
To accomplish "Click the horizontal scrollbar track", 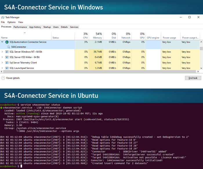I will click(x=100, y=71).
